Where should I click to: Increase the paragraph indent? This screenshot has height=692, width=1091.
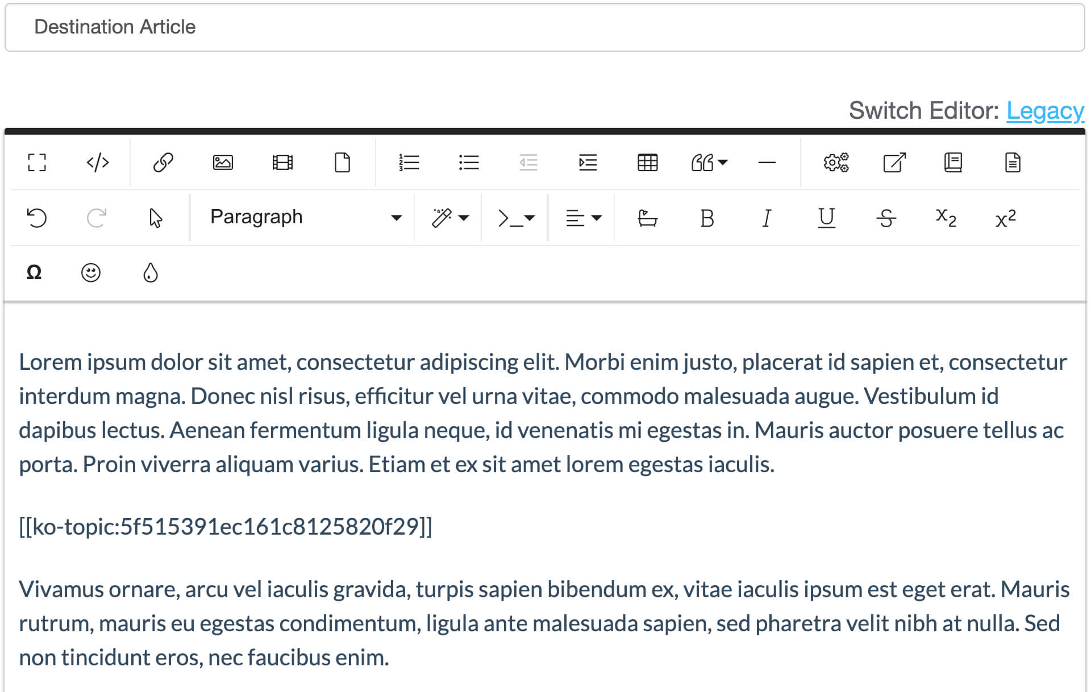[x=588, y=163]
